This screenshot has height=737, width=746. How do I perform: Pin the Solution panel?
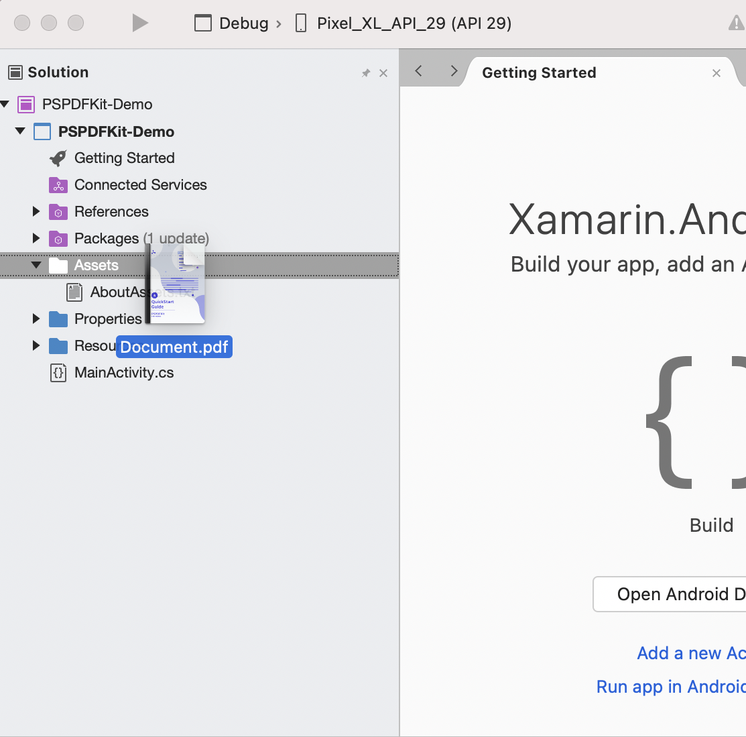click(x=365, y=73)
